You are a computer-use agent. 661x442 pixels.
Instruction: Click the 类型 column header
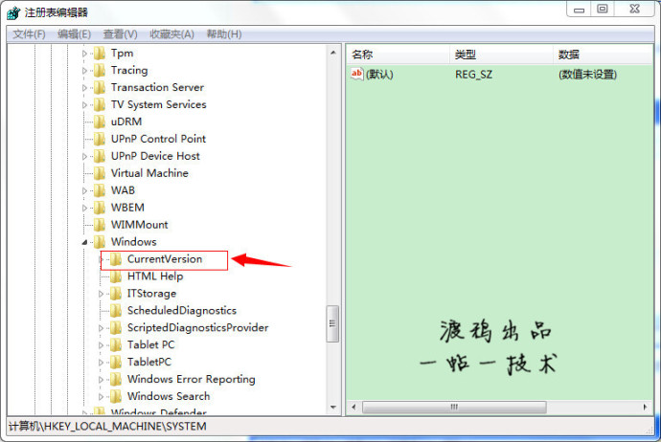click(501, 55)
